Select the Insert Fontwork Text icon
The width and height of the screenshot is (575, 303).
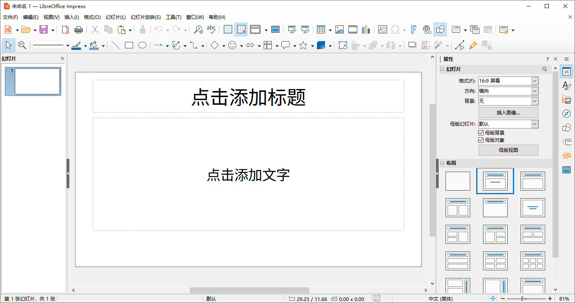(413, 29)
